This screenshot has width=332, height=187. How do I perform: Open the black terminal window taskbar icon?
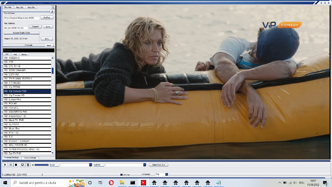132,183
